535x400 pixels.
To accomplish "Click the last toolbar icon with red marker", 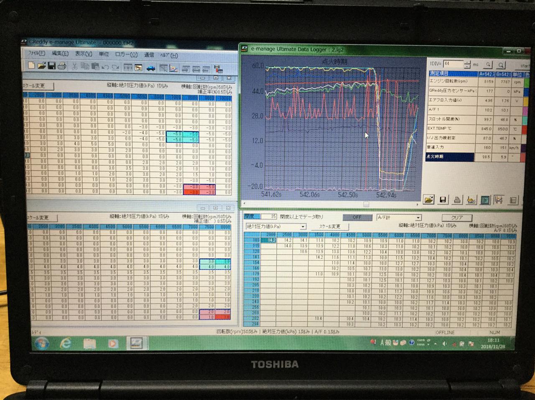I will pyautogui.click(x=218, y=69).
